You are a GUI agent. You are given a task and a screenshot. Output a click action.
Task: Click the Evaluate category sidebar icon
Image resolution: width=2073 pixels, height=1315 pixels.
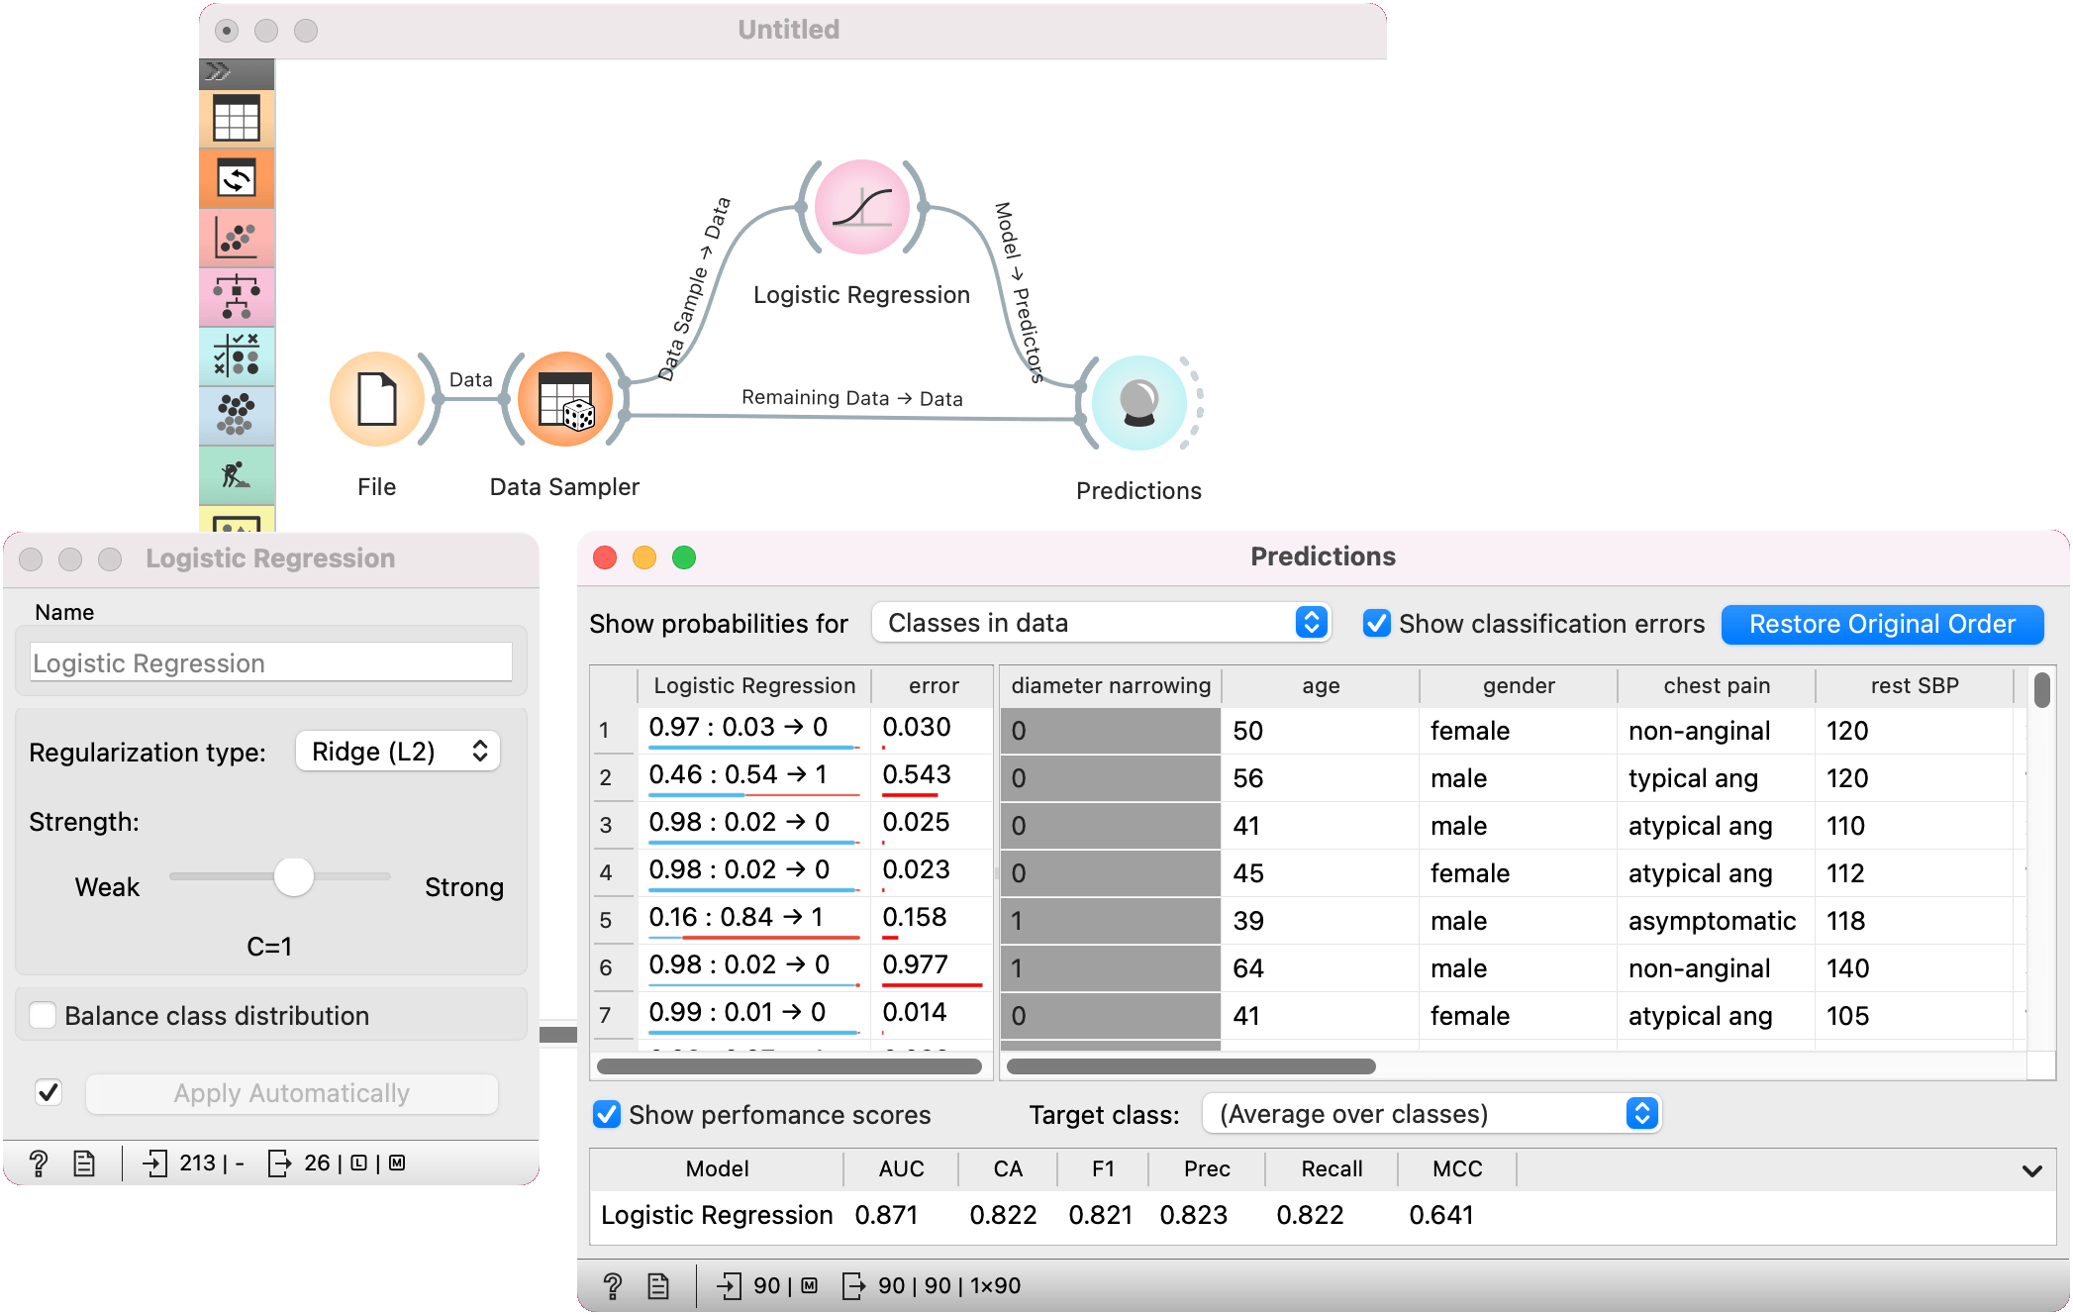pos(237,356)
